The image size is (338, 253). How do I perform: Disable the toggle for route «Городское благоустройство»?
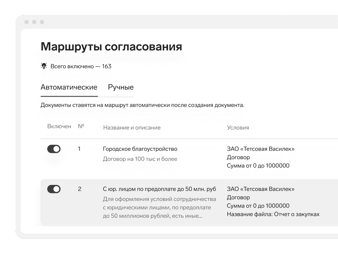coord(54,149)
